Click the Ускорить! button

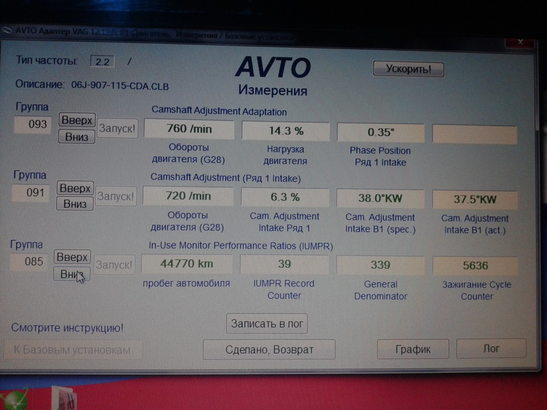tap(408, 69)
